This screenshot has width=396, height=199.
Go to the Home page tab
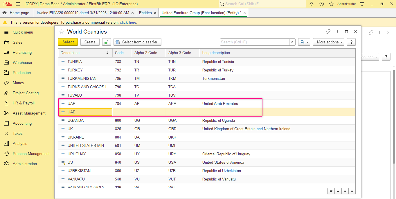click(17, 13)
